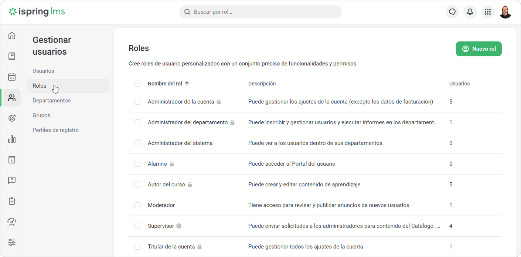The image size is (521, 257).
Task: Open the settings sliders icon in sidebar
Action: pyautogui.click(x=12, y=243)
